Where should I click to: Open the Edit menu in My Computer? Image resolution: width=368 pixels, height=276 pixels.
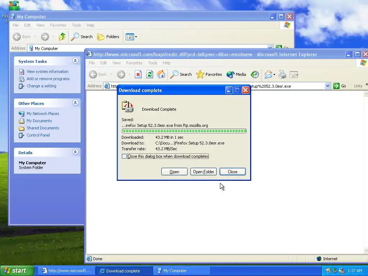[x=27, y=25]
